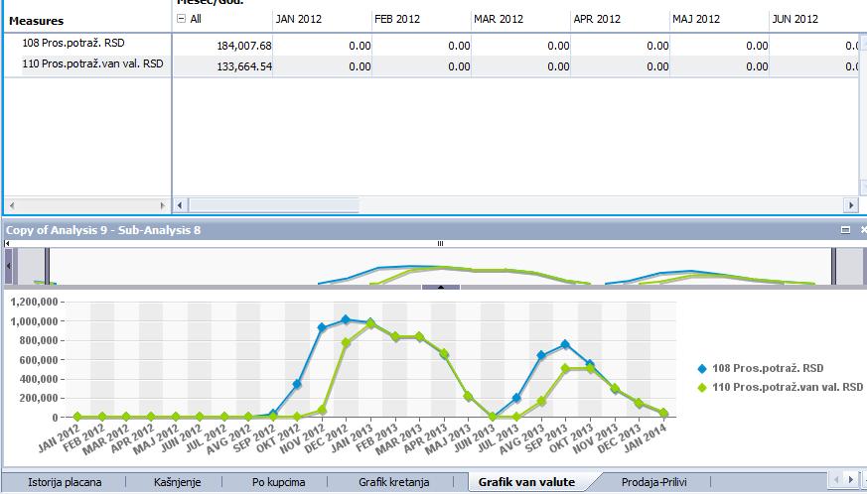This screenshot has height=494, width=867.
Task: Click right arrow of data grid horizontal scrollbar
Action: 851,205
